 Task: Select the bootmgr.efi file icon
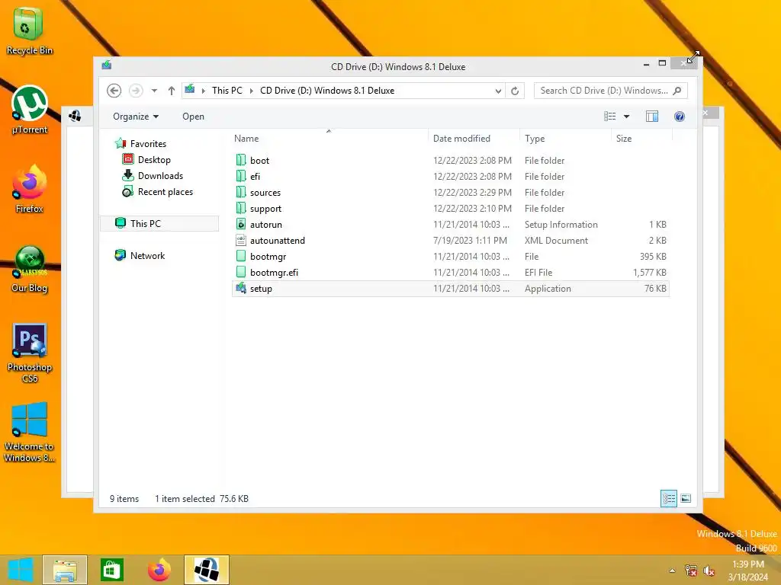coord(241,272)
